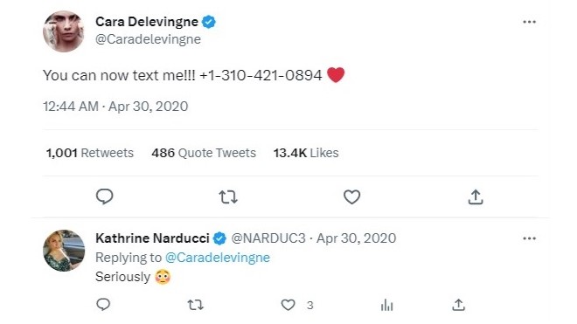577x324 pixels.
Task: Reply to Kathrine Narducci's comment
Action: 103,305
